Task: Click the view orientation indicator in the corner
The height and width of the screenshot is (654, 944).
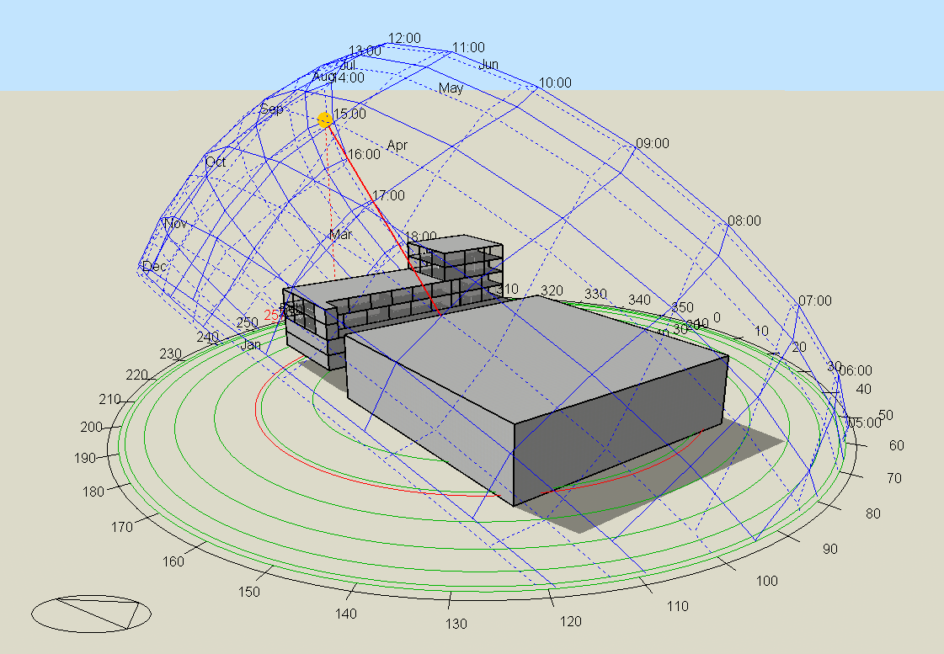Action: [x=91, y=614]
